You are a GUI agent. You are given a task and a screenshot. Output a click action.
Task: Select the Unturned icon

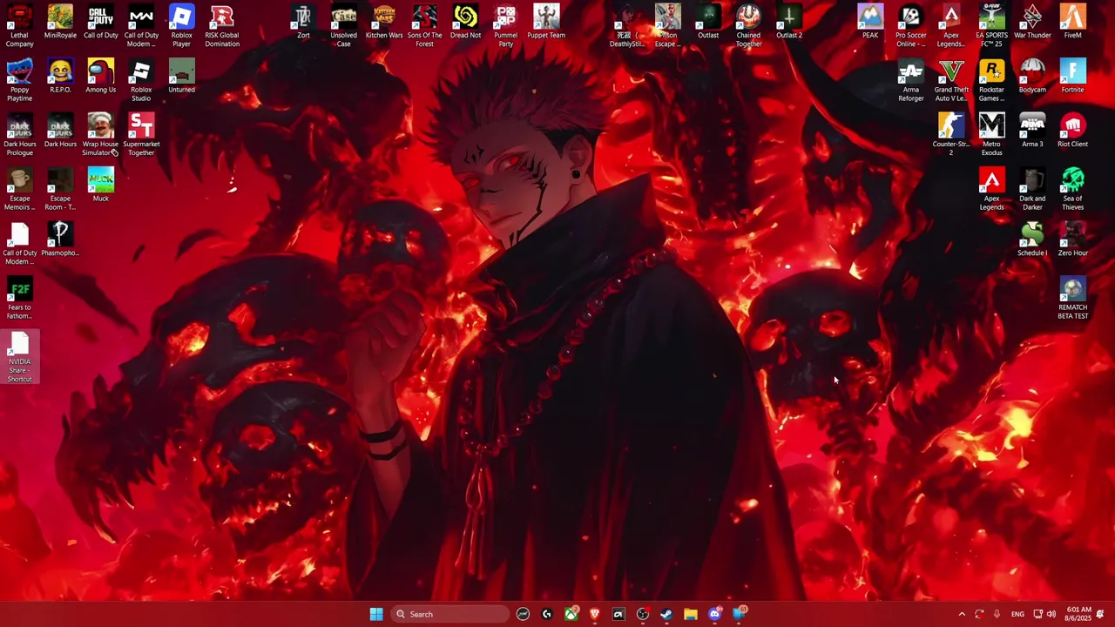coord(181,77)
